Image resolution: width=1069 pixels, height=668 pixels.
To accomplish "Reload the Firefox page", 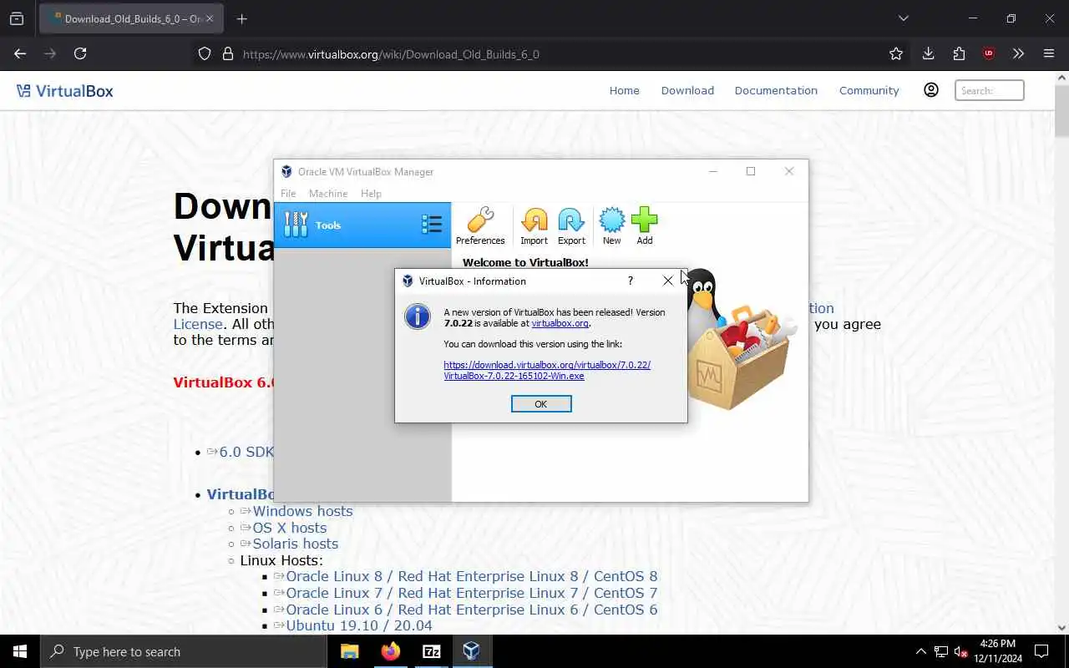I will 80,53.
